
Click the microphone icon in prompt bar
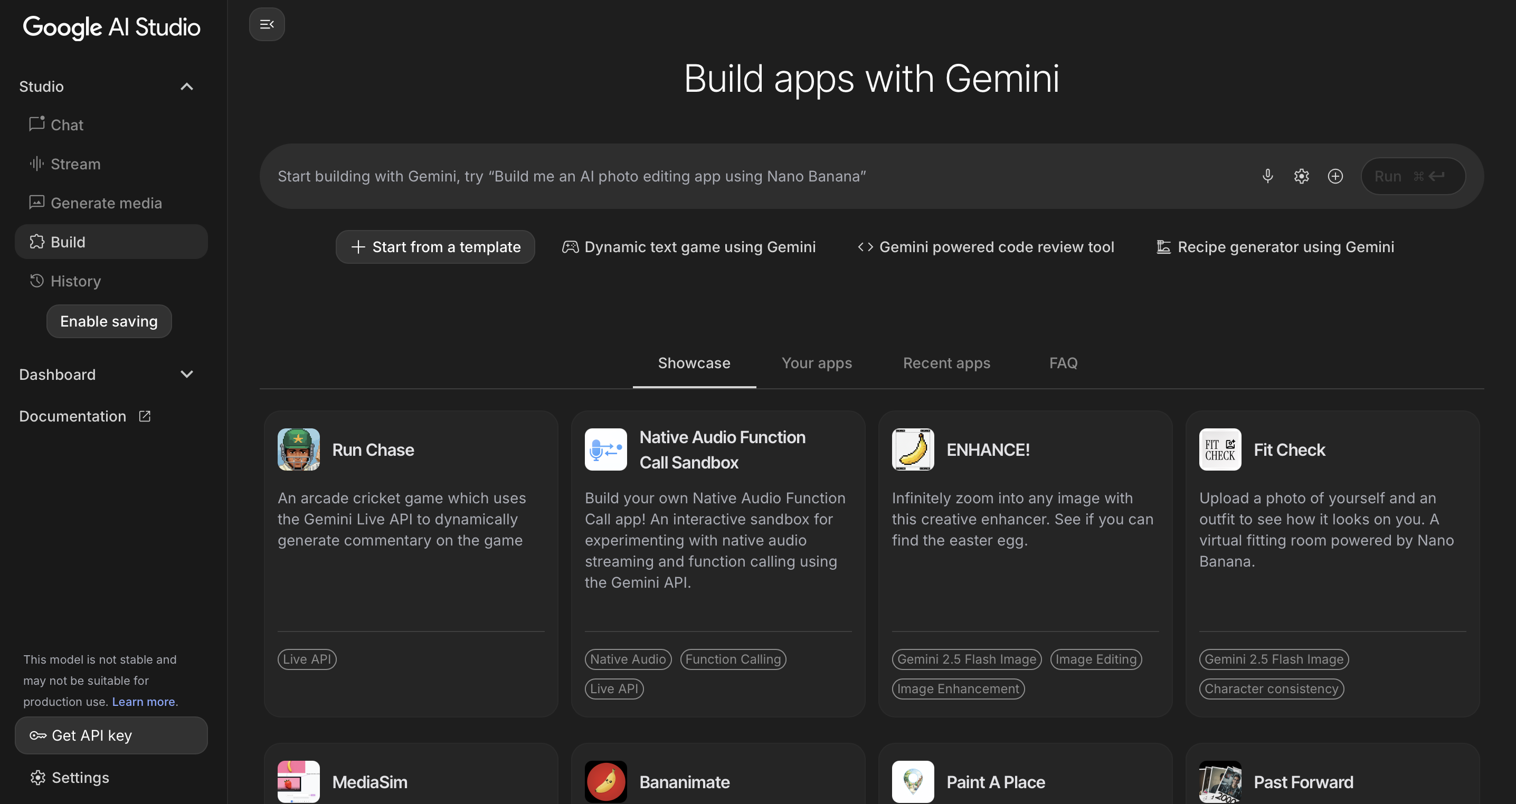tap(1268, 176)
